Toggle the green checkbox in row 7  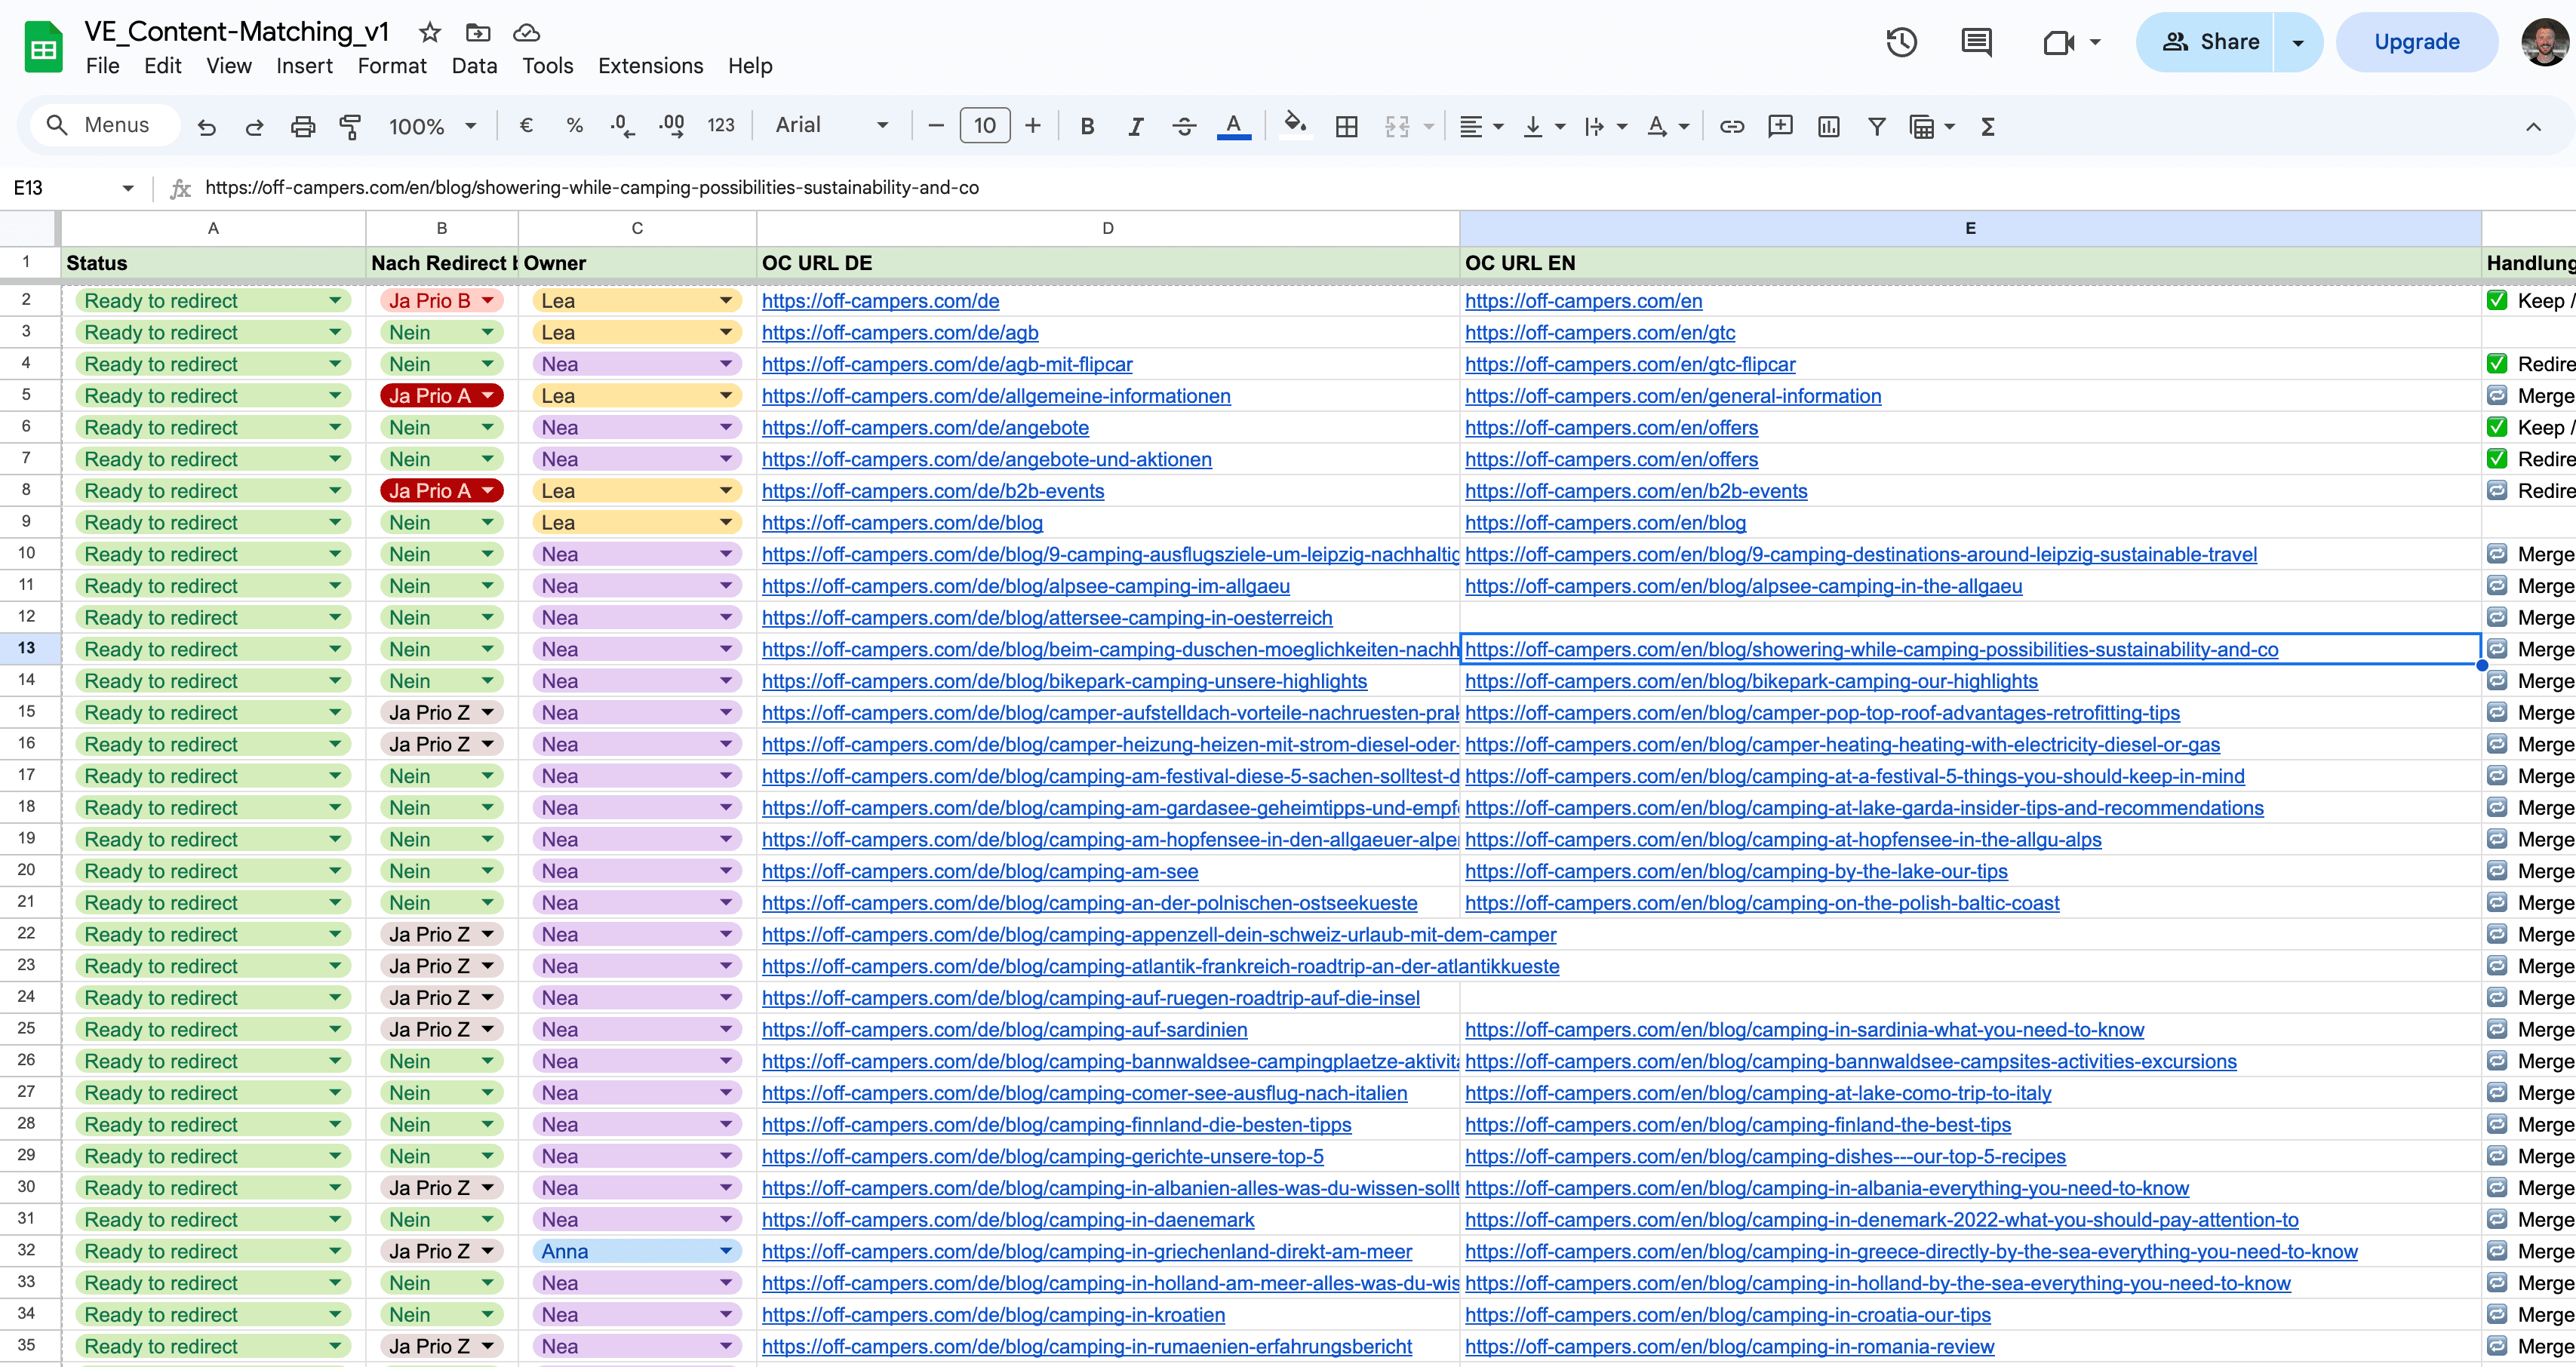click(2497, 459)
